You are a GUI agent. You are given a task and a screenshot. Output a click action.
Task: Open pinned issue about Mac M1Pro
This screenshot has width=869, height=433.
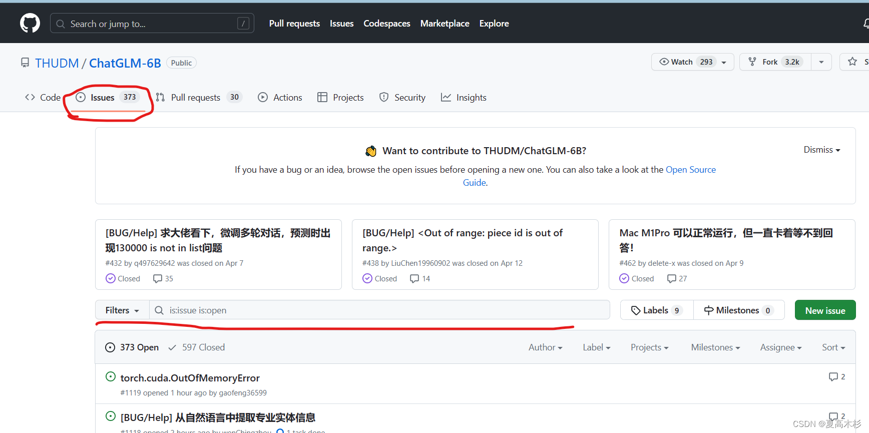(x=726, y=240)
